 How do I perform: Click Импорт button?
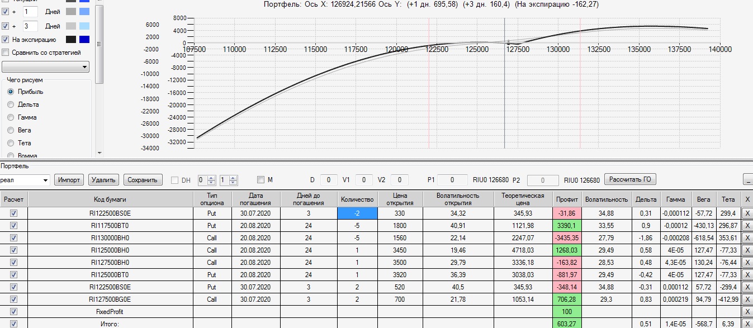(x=69, y=180)
